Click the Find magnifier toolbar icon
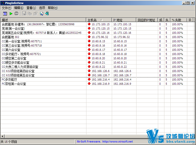Image resolution: width=196 pixels, height=145 pixels. click(41, 13)
